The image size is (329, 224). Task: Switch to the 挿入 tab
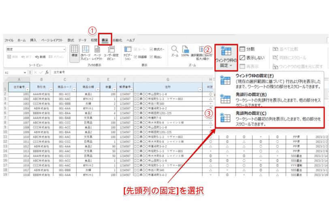point(33,40)
